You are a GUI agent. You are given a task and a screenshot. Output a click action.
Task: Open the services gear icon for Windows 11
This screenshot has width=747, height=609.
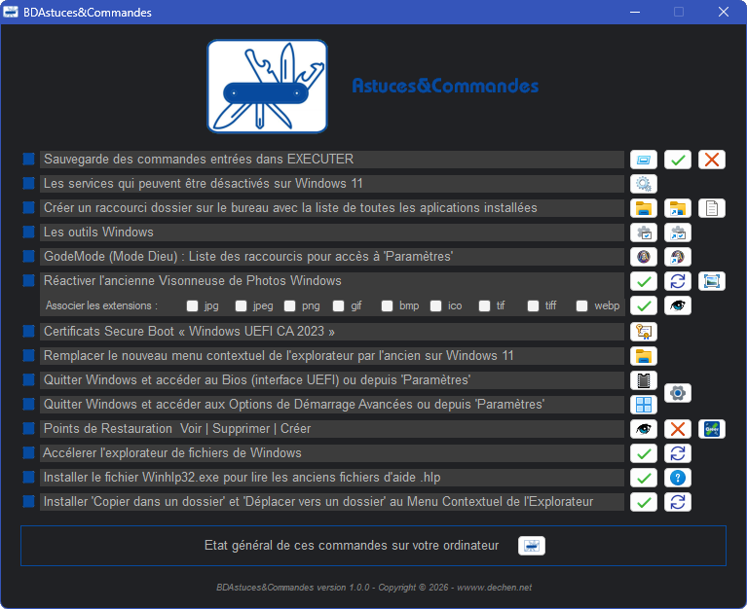[x=643, y=184]
